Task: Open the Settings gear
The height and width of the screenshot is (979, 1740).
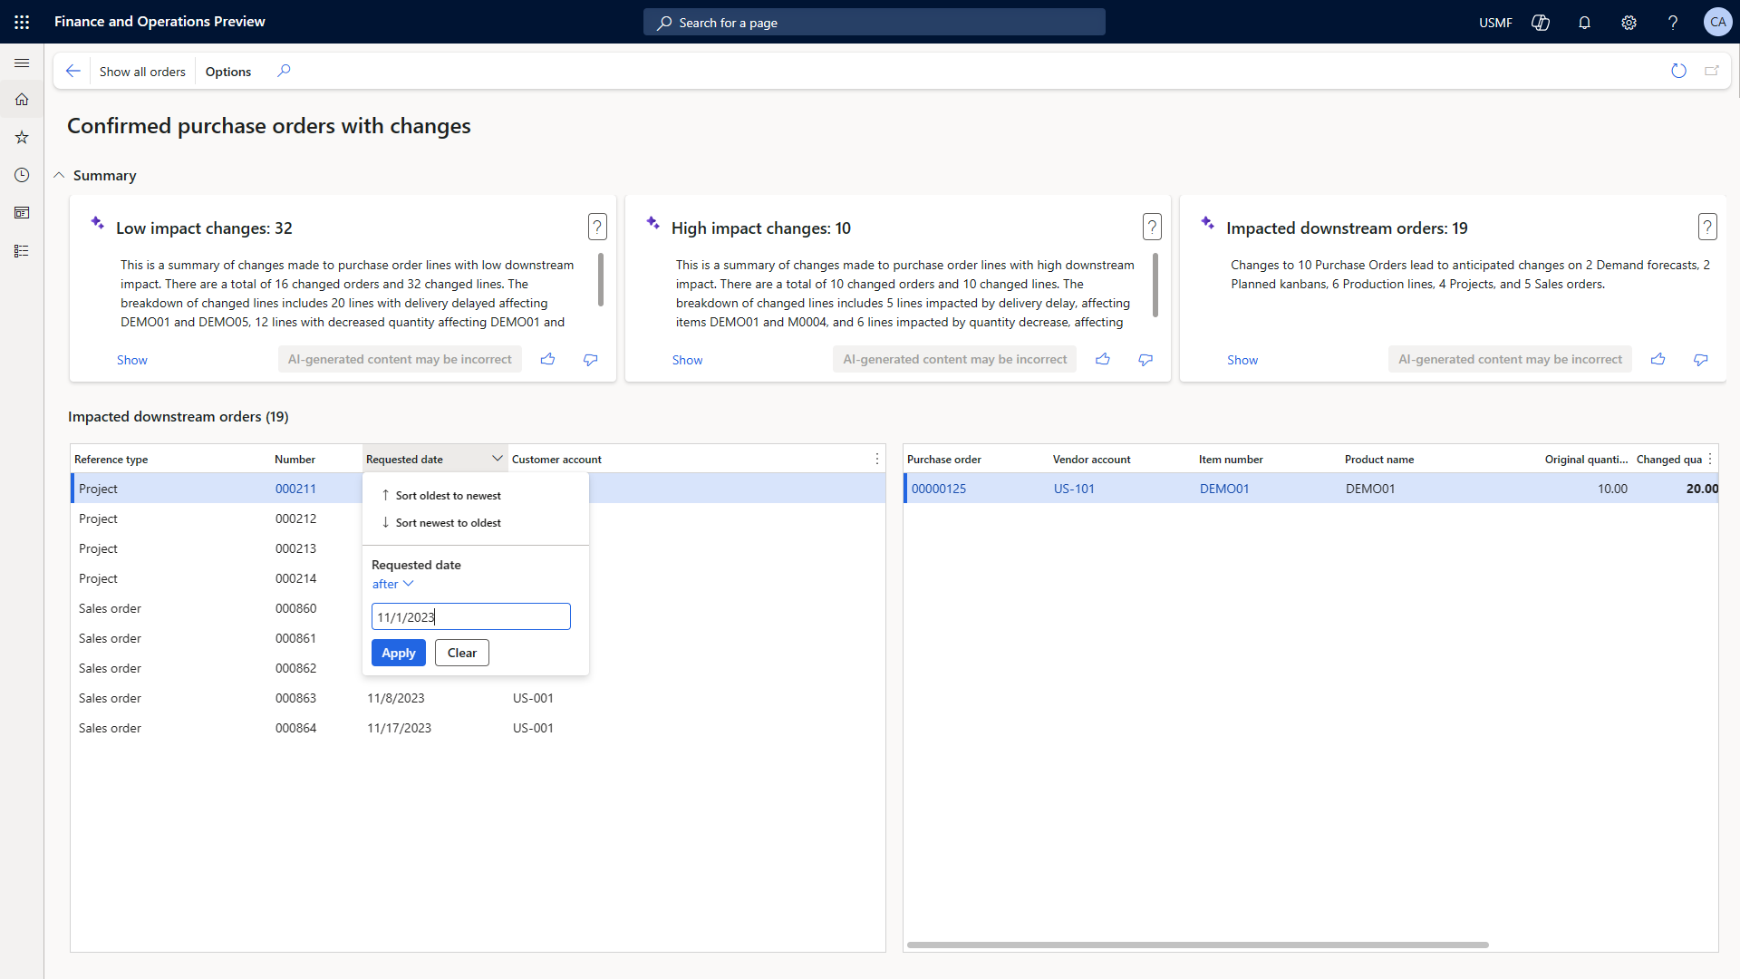Action: click(1629, 22)
